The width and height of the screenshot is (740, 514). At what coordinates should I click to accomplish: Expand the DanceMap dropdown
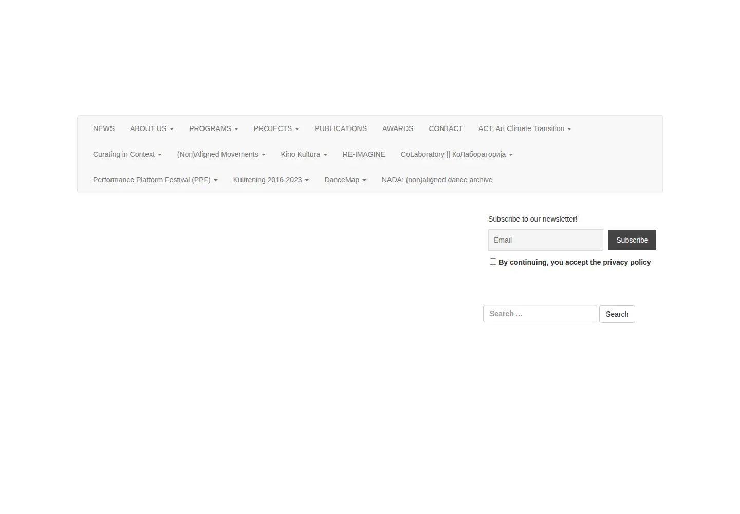pos(345,180)
